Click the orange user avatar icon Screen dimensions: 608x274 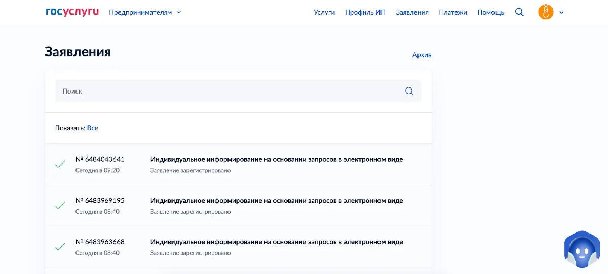click(x=546, y=12)
